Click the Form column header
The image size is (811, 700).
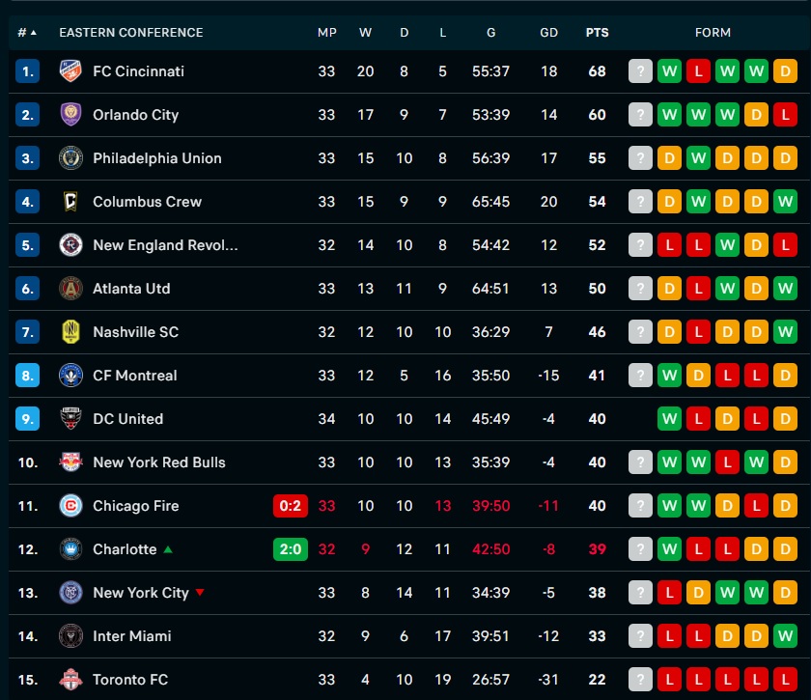[x=713, y=33]
